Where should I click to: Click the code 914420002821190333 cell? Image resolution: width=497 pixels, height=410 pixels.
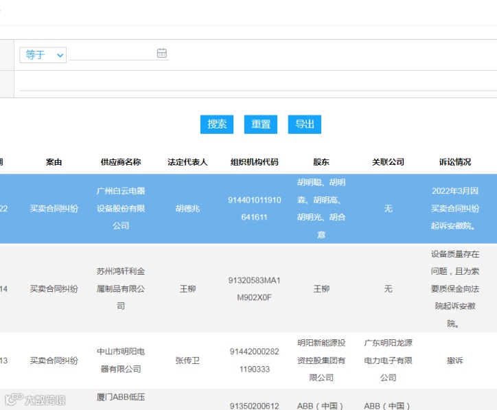click(255, 361)
